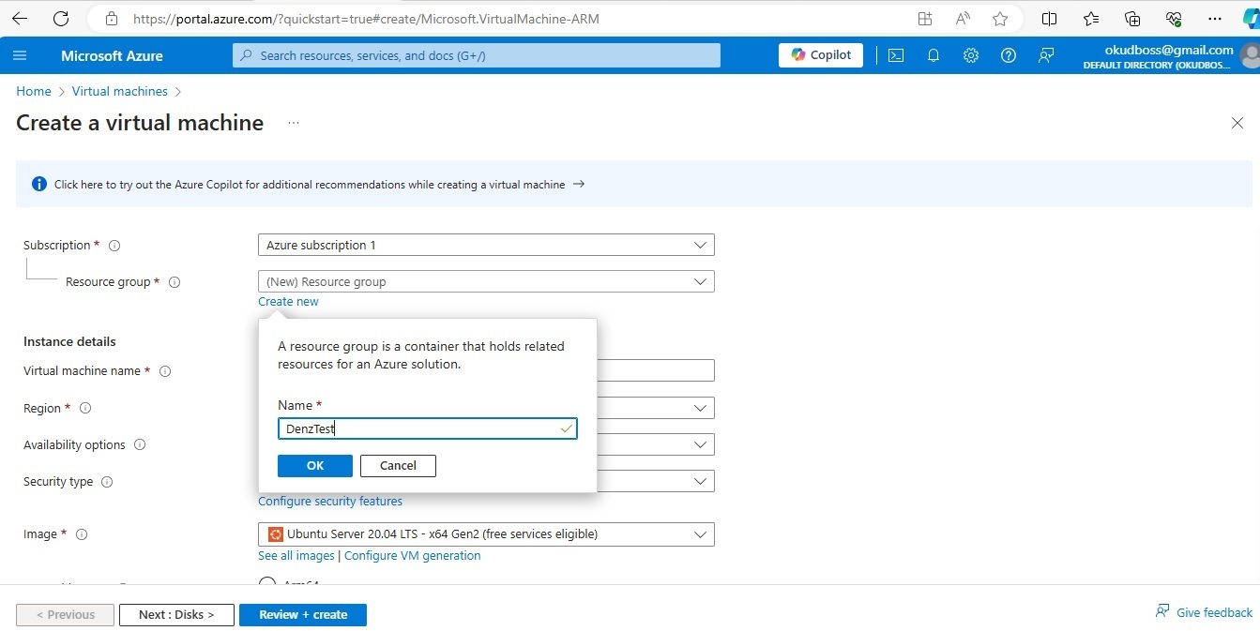
Task: Open portal settings gear
Action: tap(971, 55)
